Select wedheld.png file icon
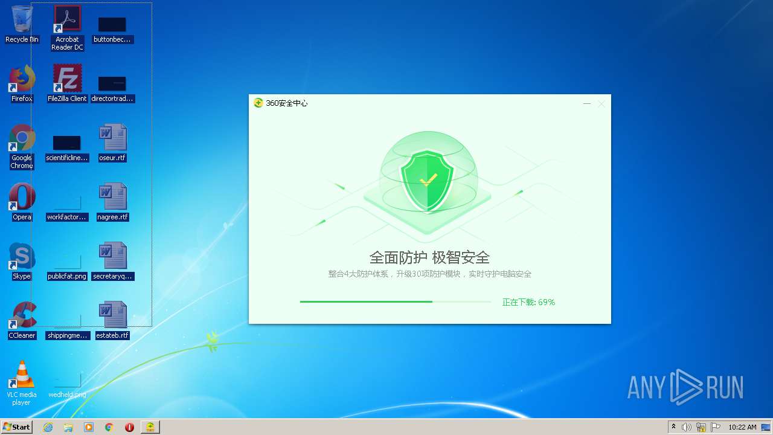The image size is (773, 435). tap(67, 385)
